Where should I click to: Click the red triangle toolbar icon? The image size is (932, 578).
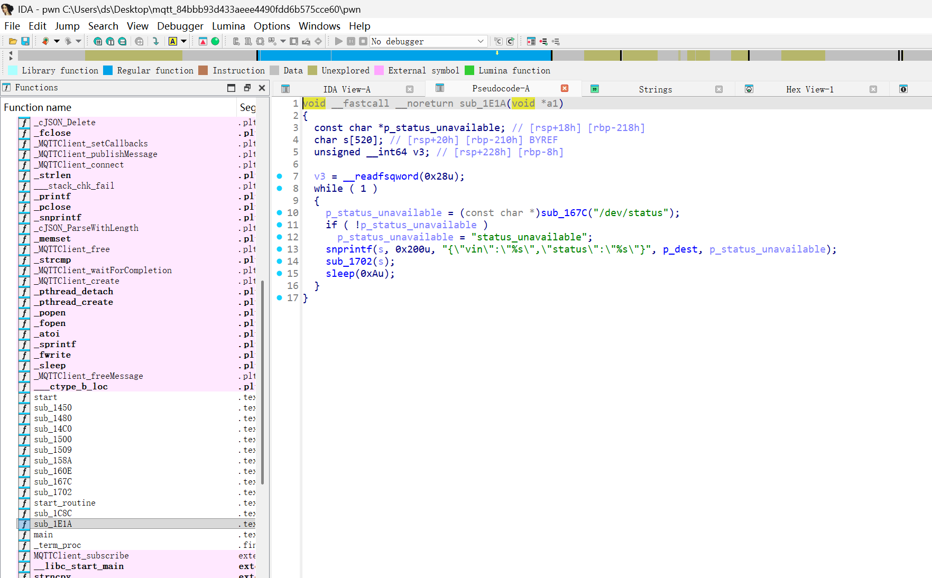(x=203, y=41)
